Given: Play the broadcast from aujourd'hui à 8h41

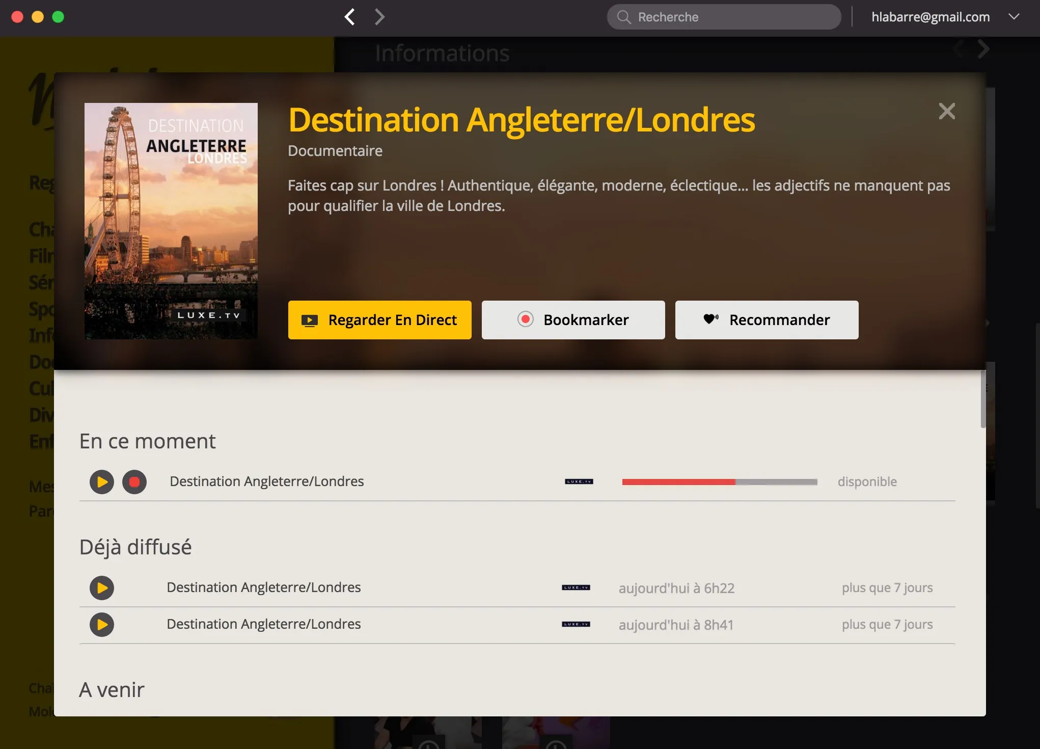Looking at the screenshot, I should [x=102, y=625].
